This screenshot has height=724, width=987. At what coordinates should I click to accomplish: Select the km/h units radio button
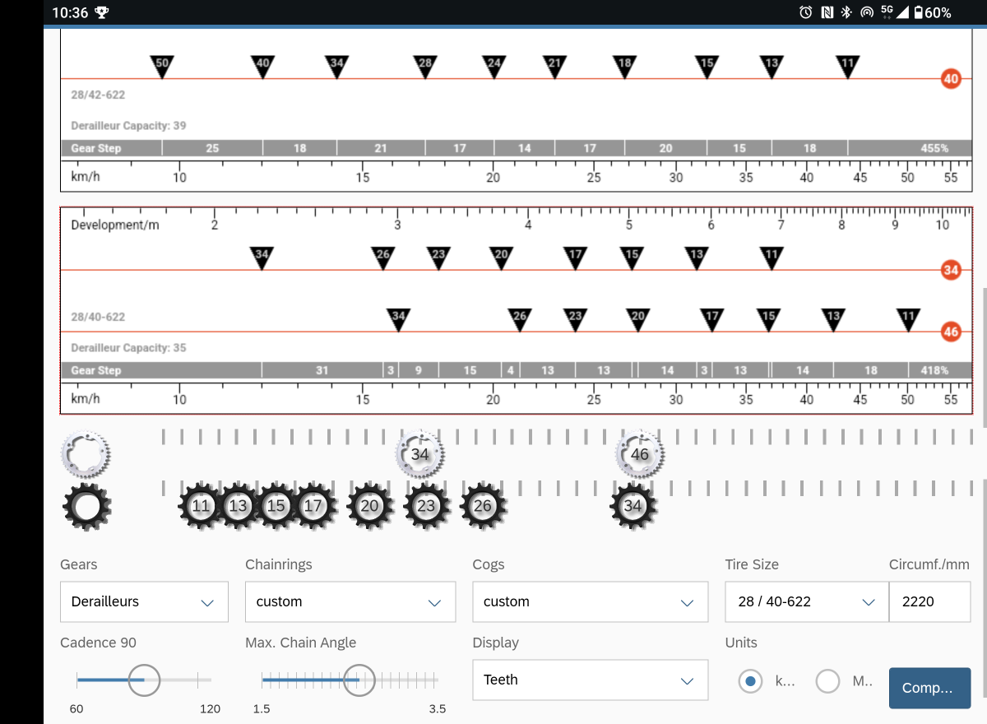coord(750,681)
